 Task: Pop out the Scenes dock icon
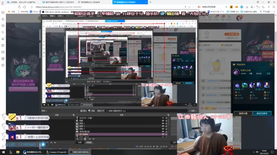click(73, 115)
